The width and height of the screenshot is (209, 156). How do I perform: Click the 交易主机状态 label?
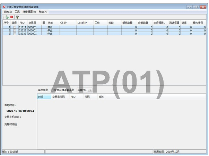13,117
